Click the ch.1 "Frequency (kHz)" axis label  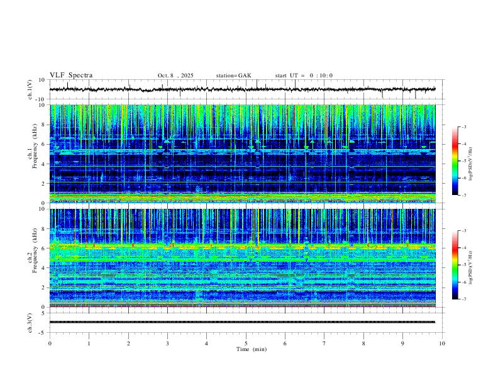click(x=35, y=145)
